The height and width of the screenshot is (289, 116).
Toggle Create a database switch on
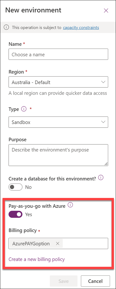(x=15, y=187)
